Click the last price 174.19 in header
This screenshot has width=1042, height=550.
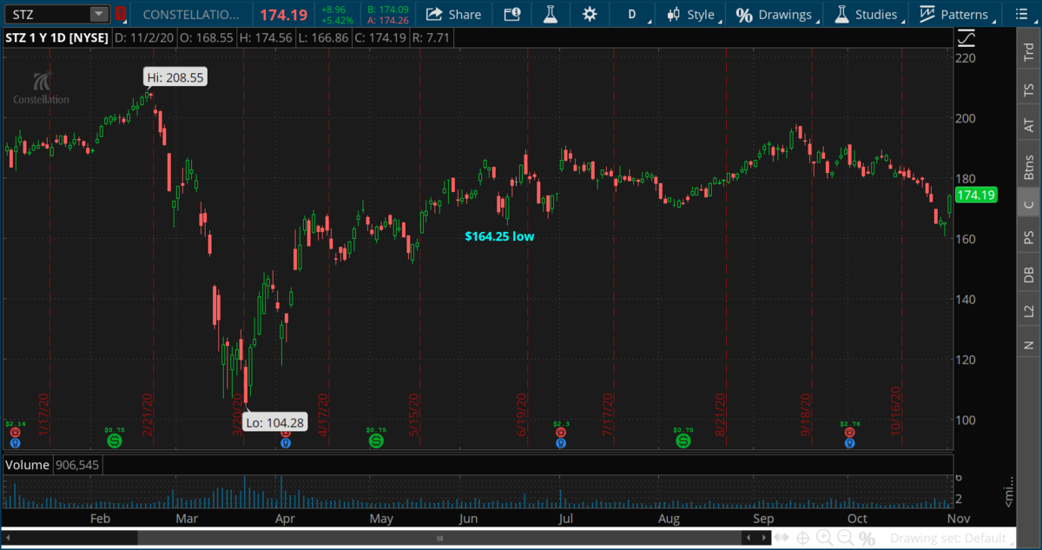283,14
